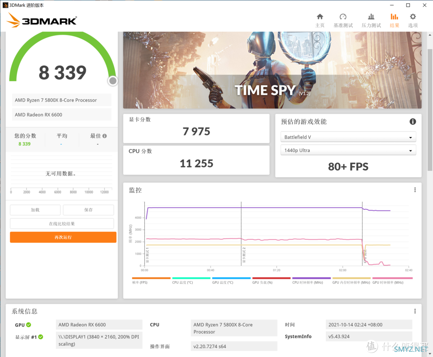Viewport: 433px width, 357px height.
Task: Open the 压力测试 stress test icon
Action: tap(371, 17)
